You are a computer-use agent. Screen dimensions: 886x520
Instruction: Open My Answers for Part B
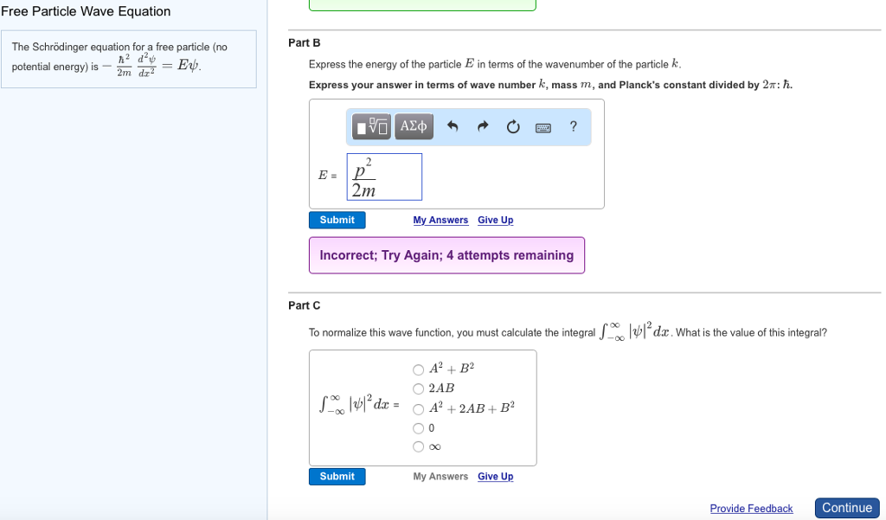(x=440, y=220)
